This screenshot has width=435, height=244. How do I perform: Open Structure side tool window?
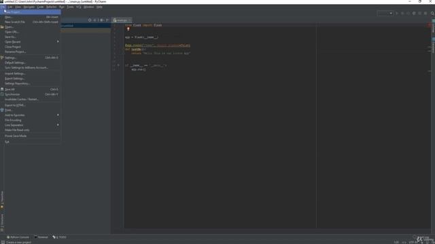click(x=2, y=222)
